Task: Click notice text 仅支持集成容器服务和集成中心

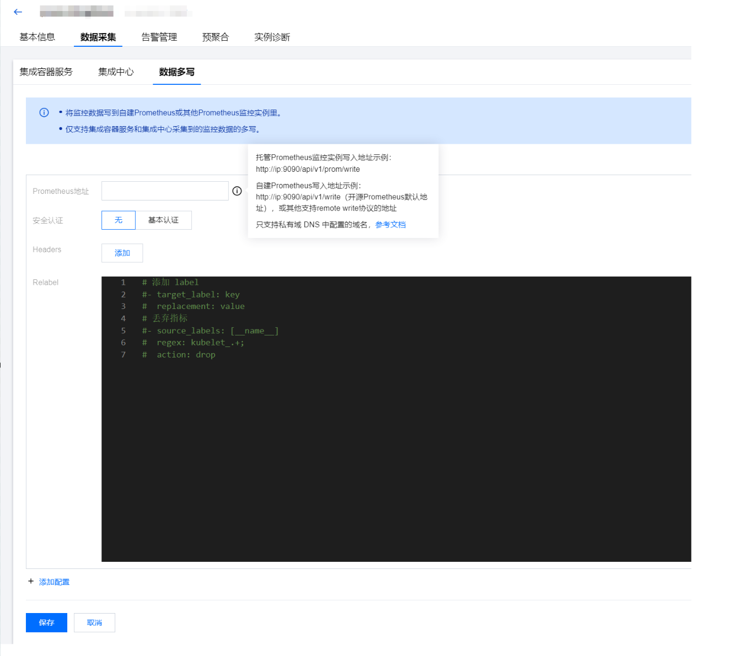Action: (x=163, y=129)
